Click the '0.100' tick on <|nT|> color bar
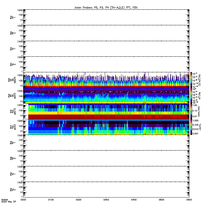Viewport: 202px width, 215px height. tap(195, 125)
